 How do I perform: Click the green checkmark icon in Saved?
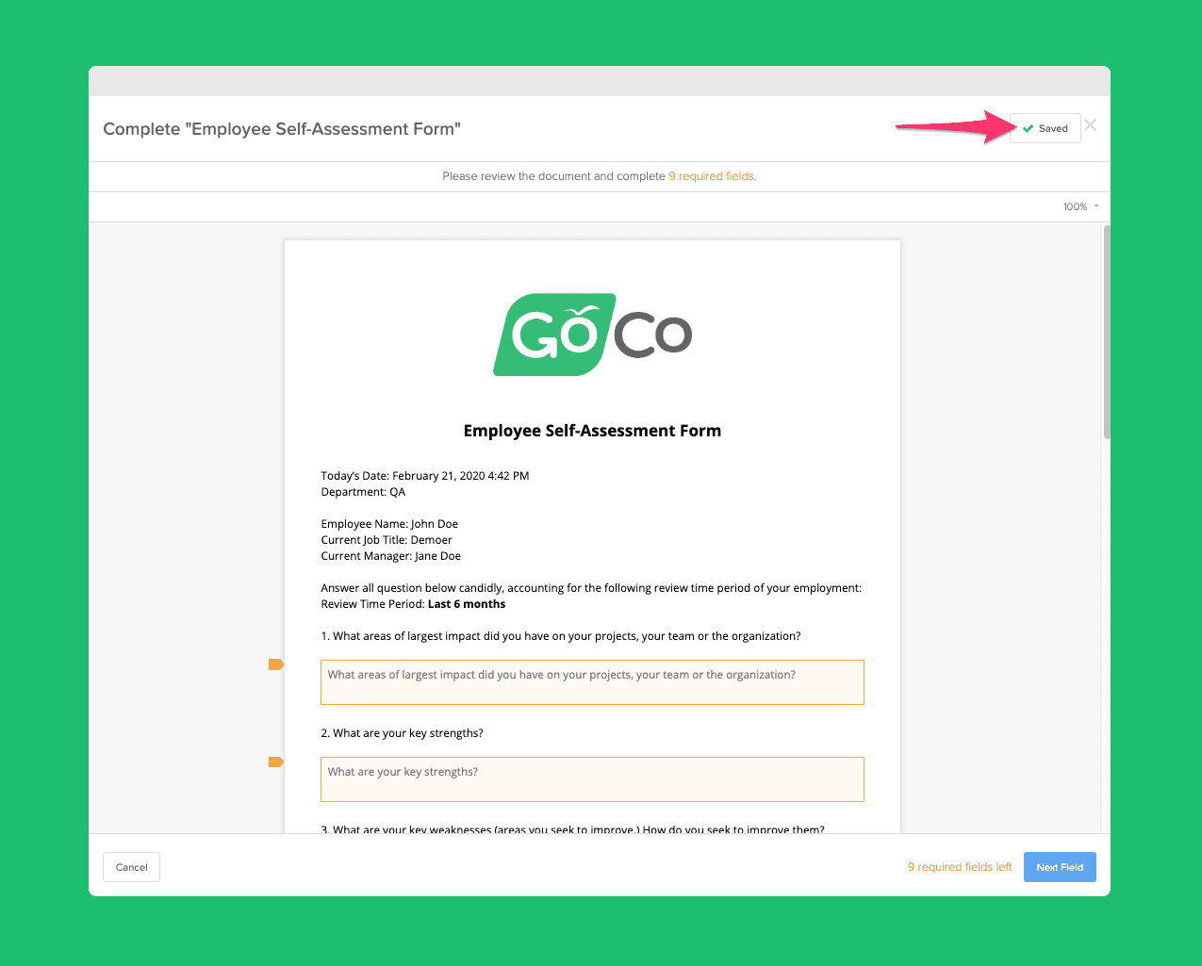[x=1028, y=129]
